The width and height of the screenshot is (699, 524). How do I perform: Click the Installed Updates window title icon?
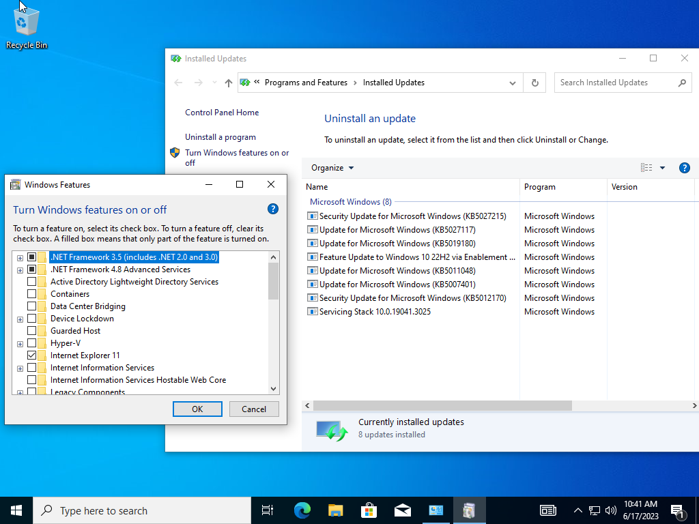[175, 59]
